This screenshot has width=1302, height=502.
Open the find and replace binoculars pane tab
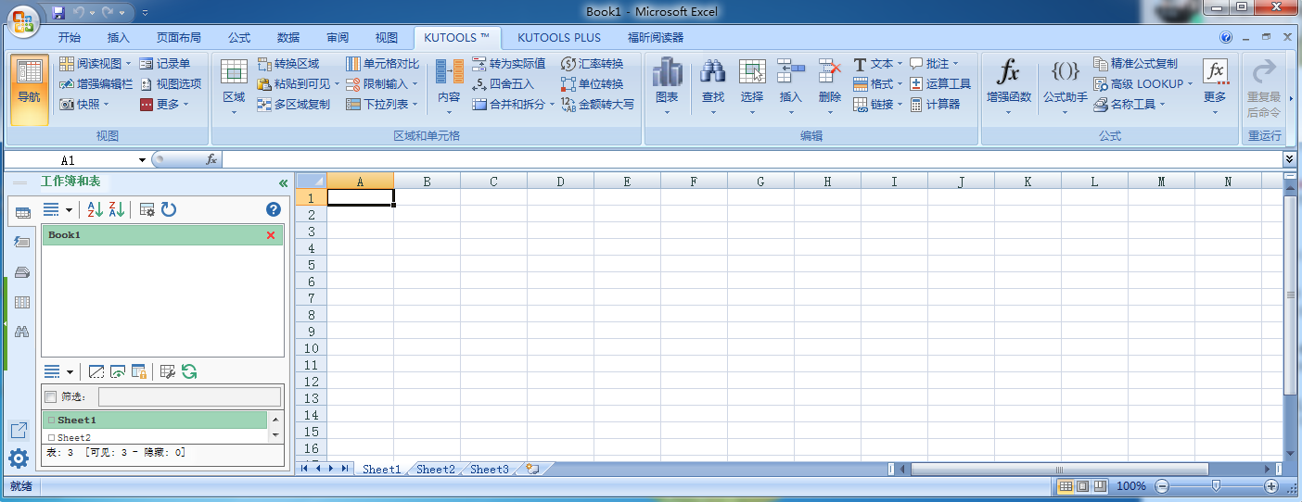coord(22,331)
